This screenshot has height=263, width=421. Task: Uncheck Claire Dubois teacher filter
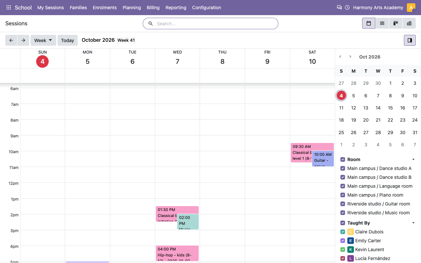[x=343, y=232]
